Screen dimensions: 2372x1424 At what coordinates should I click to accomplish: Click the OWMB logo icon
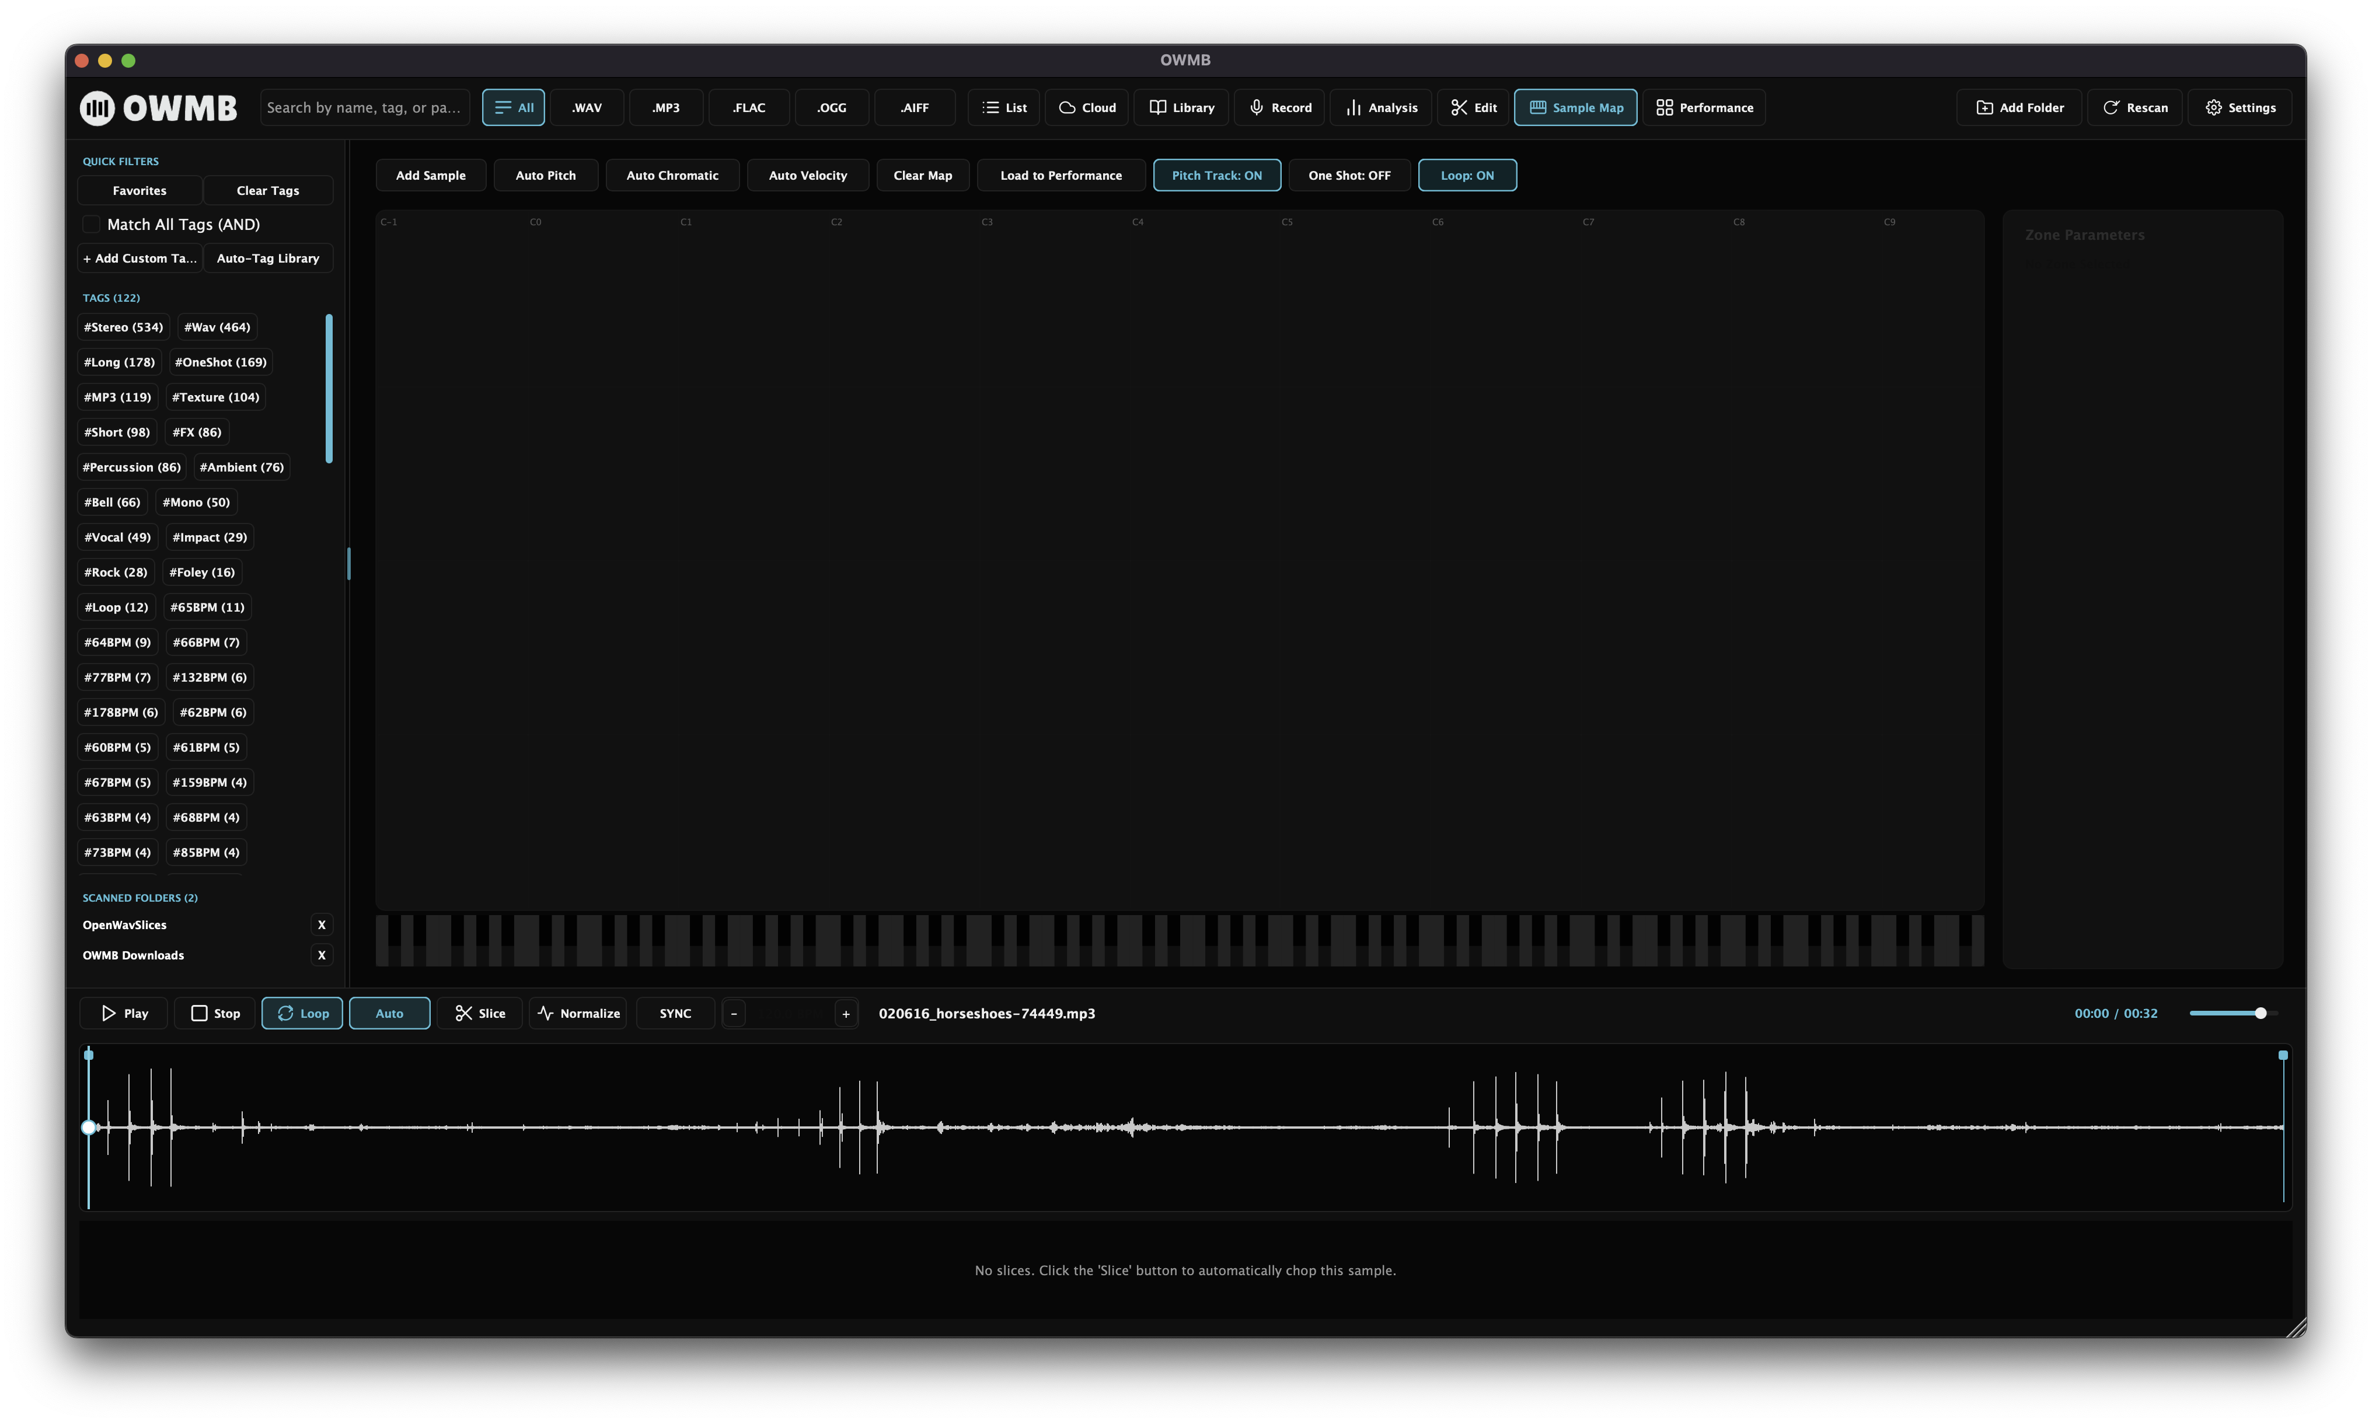pyautogui.click(x=97, y=107)
